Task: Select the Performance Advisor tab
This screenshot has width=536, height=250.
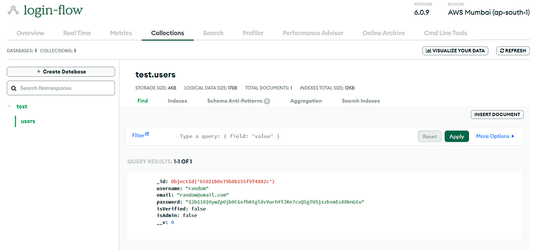Action: click(x=313, y=33)
